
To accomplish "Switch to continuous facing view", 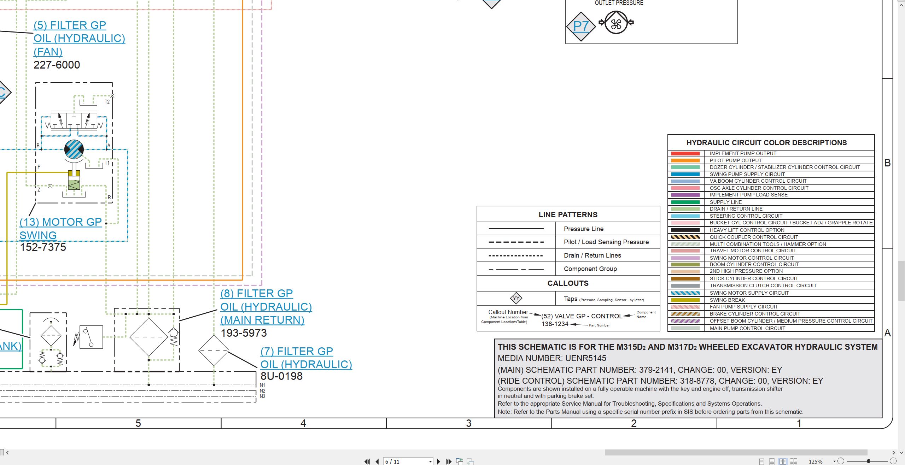I will tap(794, 461).
